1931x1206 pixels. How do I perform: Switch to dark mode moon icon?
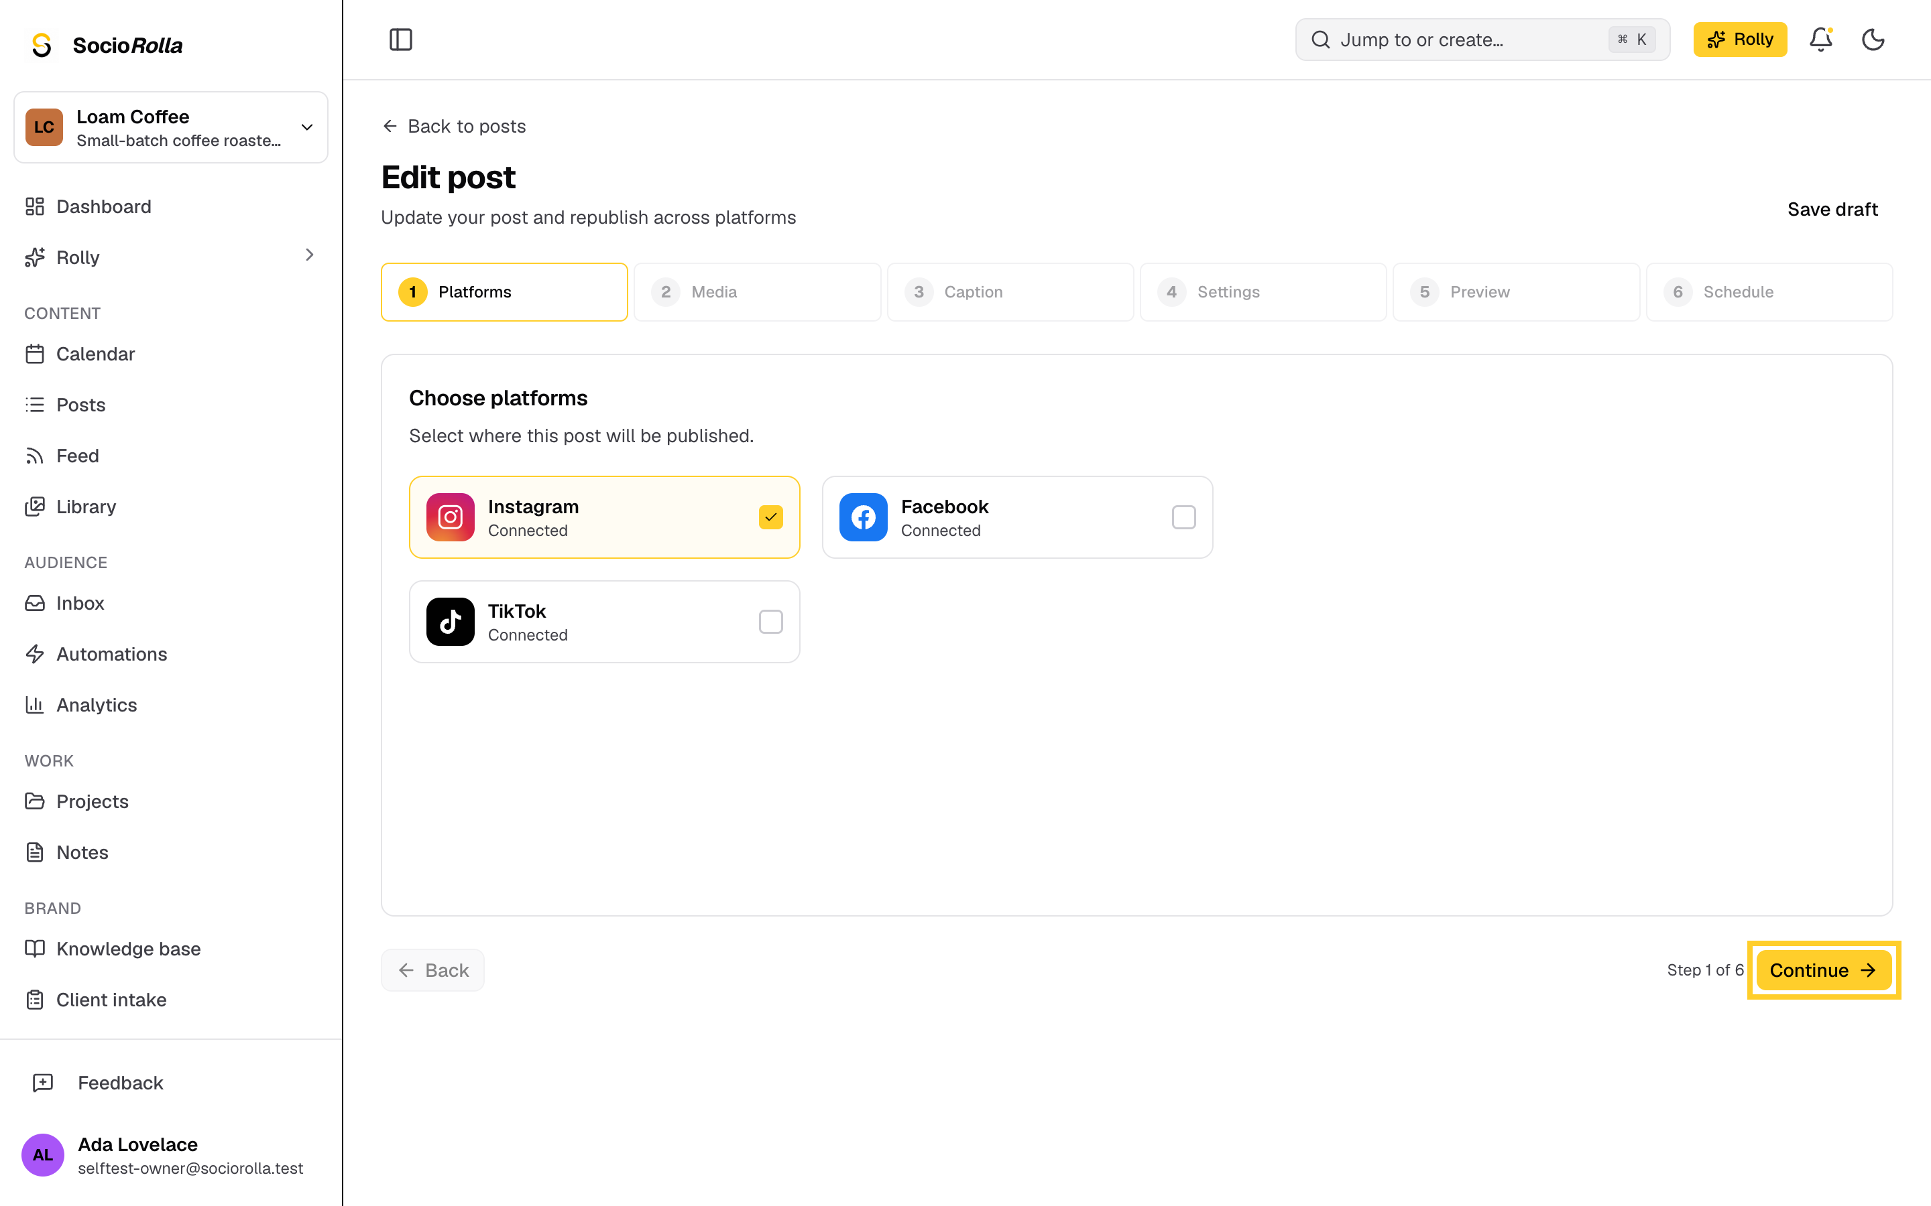tap(1873, 40)
